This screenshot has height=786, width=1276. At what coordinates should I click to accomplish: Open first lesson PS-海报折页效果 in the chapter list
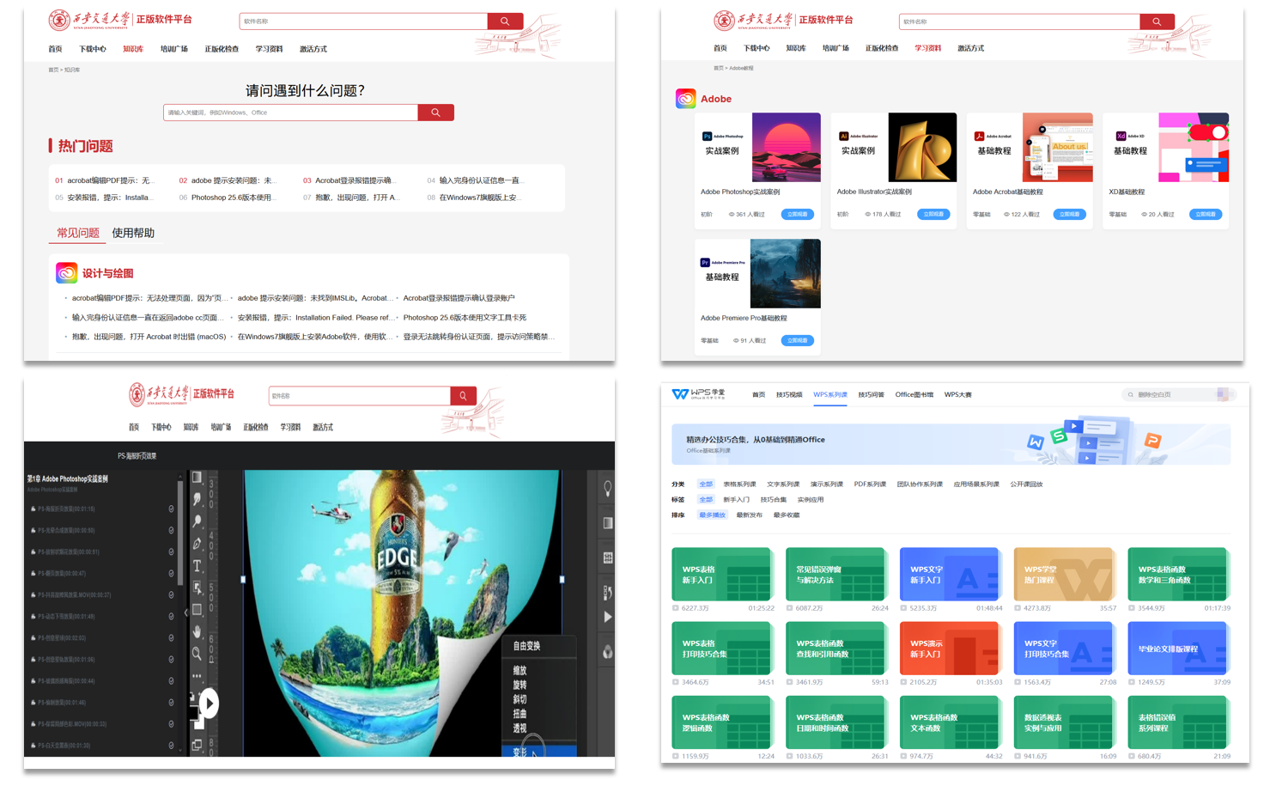click(69, 509)
